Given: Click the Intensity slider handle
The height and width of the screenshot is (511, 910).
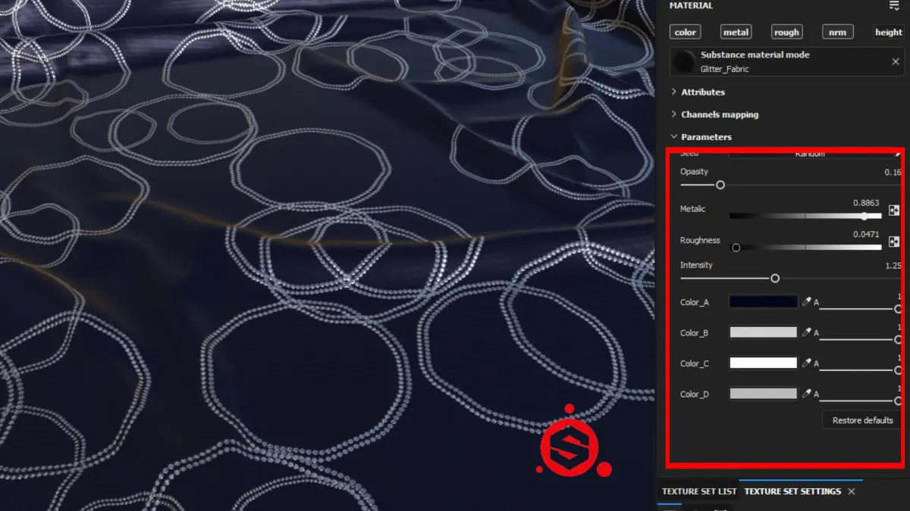Looking at the screenshot, I should (x=775, y=279).
